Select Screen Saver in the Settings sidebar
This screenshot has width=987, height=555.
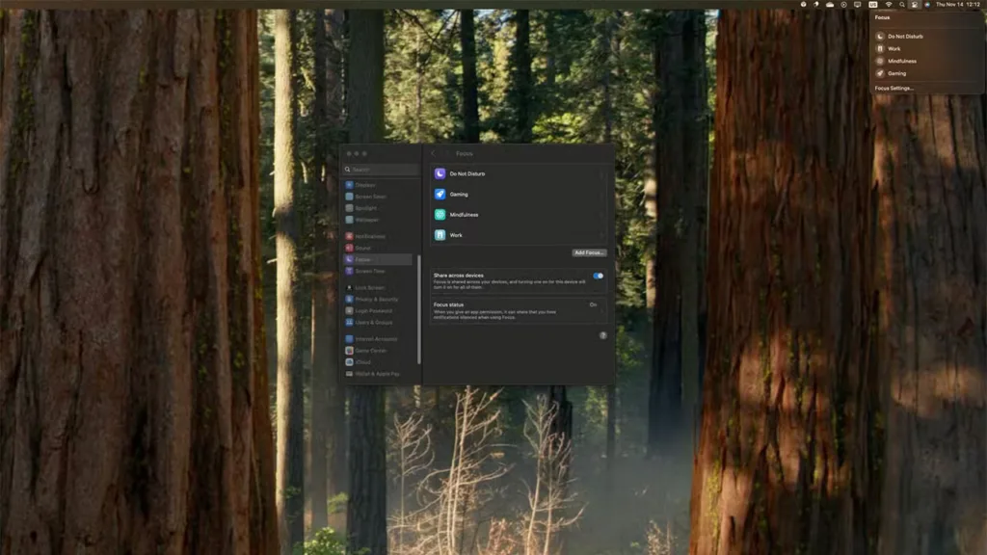coord(378,197)
